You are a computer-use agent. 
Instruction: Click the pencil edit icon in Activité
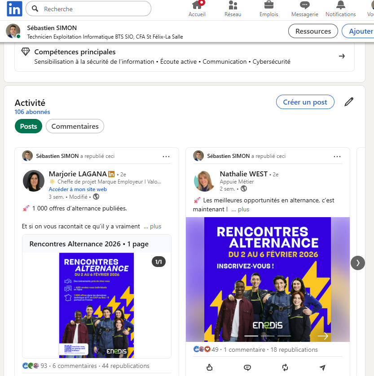(349, 102)
